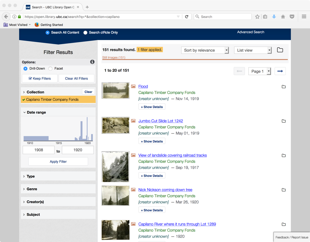Expand the Subject filter section
Image resolution: width=310 pixels, height=242 pixels.
click(x=58, y=214)
